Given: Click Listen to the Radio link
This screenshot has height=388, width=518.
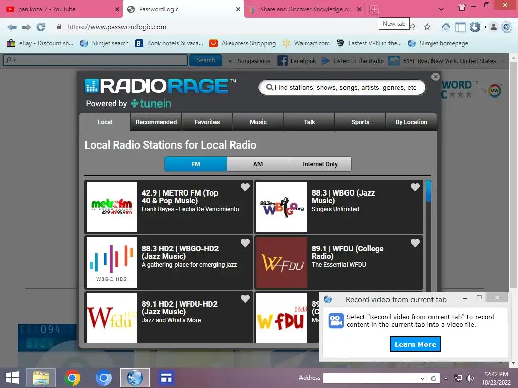Looking at the screenshot, I should click(353, 61).
